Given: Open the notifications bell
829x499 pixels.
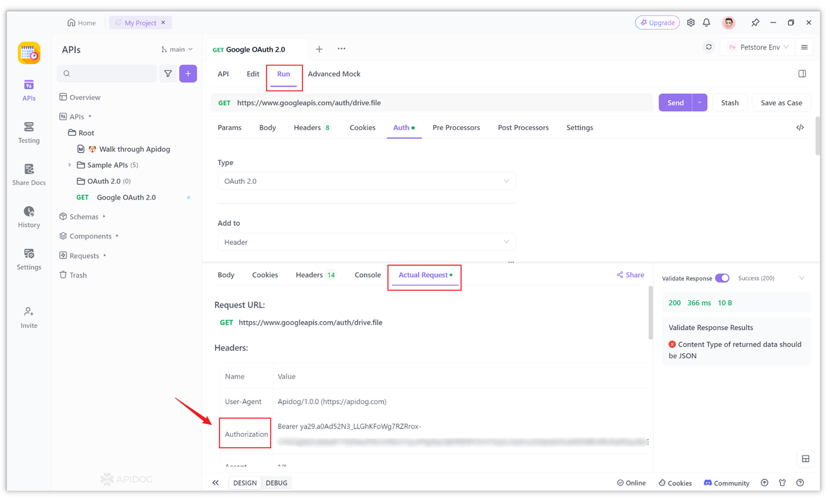Looking at the screenshot, I should pyautogui.click(x=707, y=23).
